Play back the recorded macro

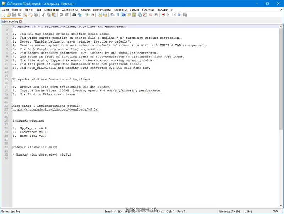coord(174,15)
